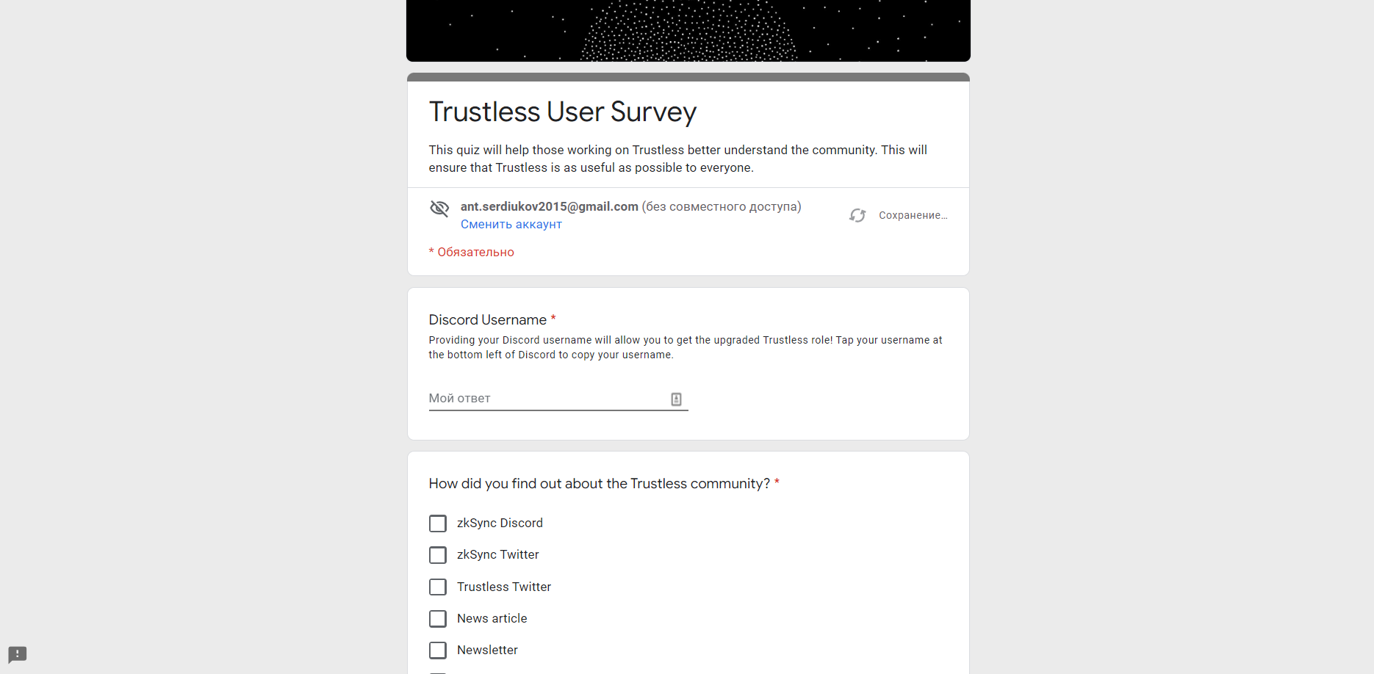Tick the News article checkbox
This screenshot has height=674, width=1374.
click(x=438, y=619)
